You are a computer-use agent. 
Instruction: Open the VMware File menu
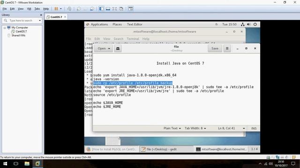[5, 9]
